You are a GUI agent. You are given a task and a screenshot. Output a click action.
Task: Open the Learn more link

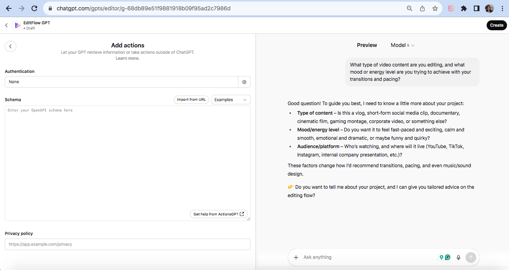(x=127, y=59)
